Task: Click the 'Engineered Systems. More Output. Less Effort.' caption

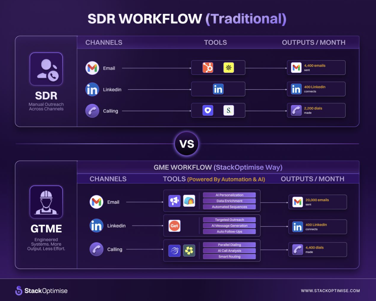Action: tap(46, 244)
